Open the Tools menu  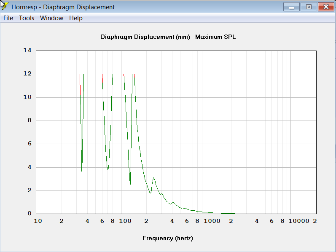(x=27, y=18)
